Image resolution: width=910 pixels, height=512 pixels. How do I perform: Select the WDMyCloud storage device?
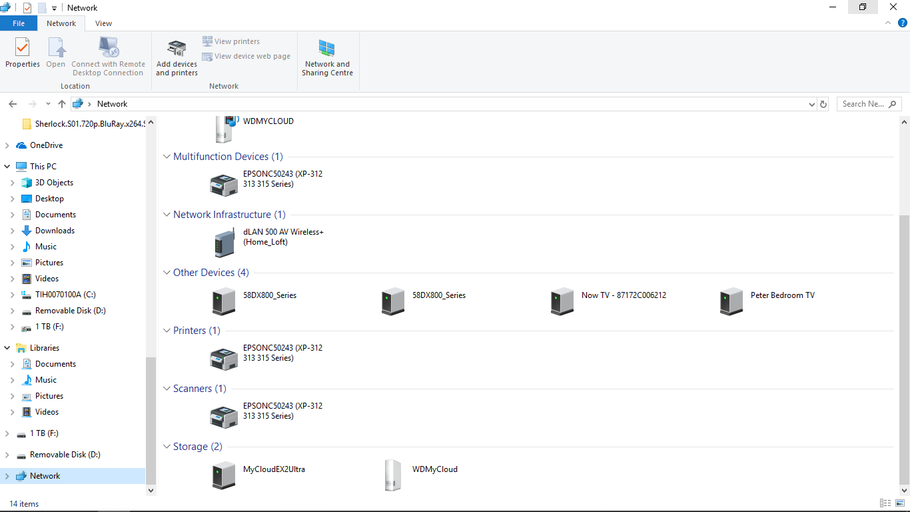point(420,475)
